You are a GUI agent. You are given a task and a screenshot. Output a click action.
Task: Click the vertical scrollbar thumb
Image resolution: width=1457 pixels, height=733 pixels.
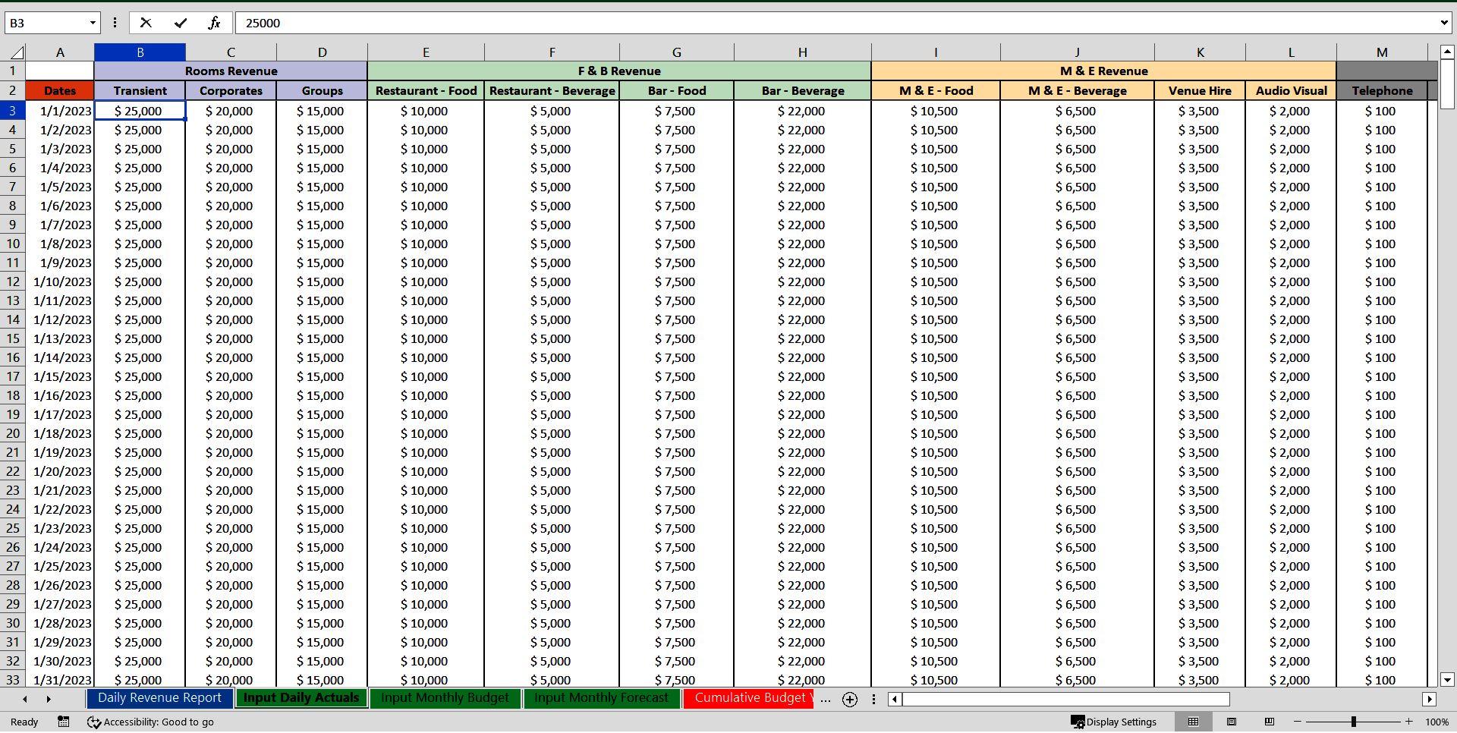(1447, 86)
